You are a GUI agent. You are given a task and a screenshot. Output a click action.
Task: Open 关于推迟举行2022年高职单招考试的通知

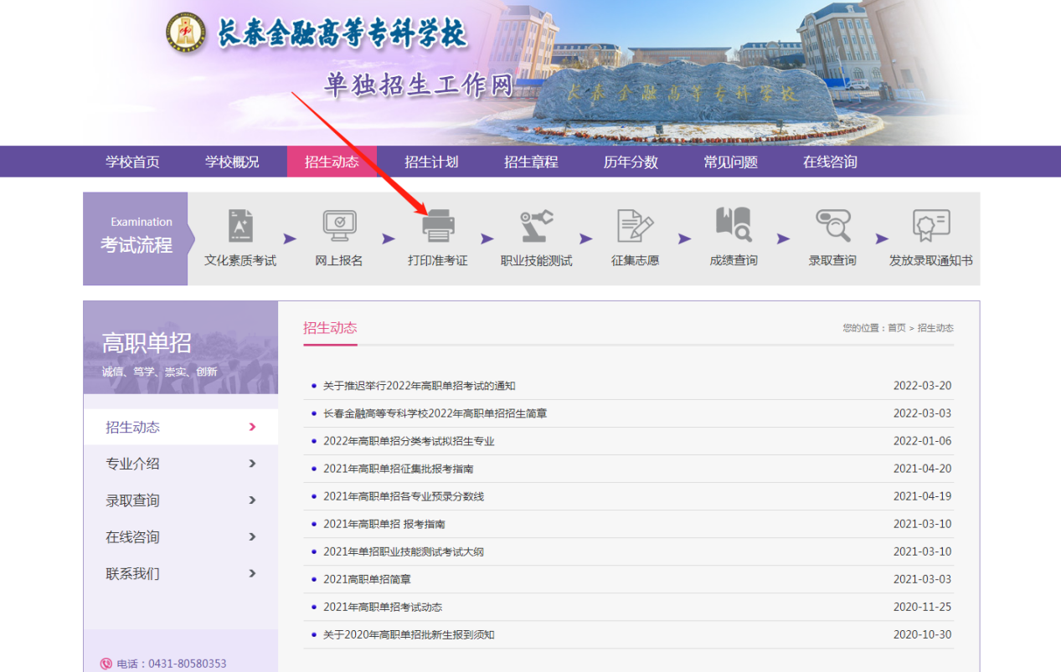[420, 386]
